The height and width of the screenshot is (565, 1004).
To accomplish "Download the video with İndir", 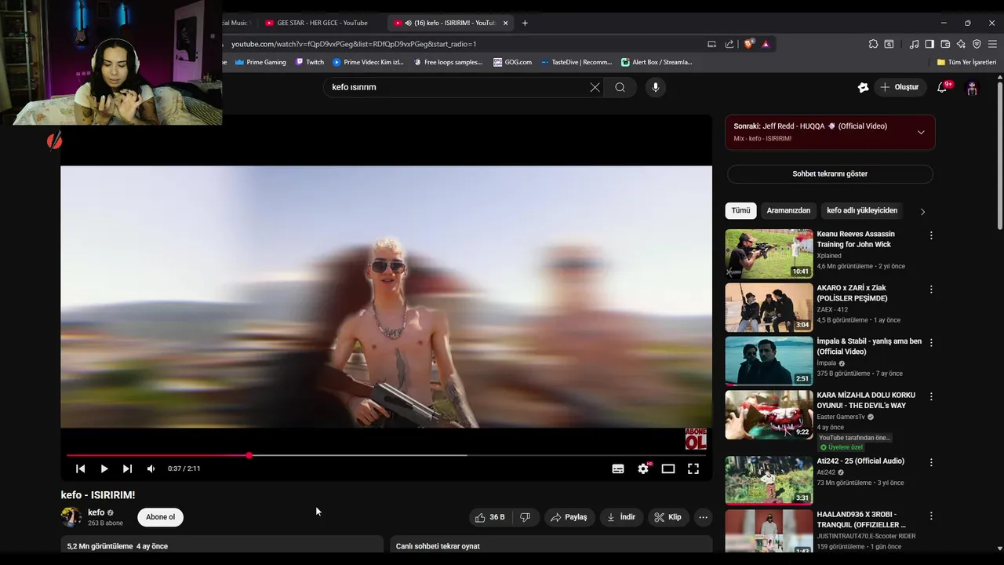I will click(621, 517).
